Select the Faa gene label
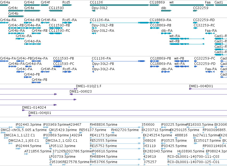The image size is (227, 166). pos(208,2)
